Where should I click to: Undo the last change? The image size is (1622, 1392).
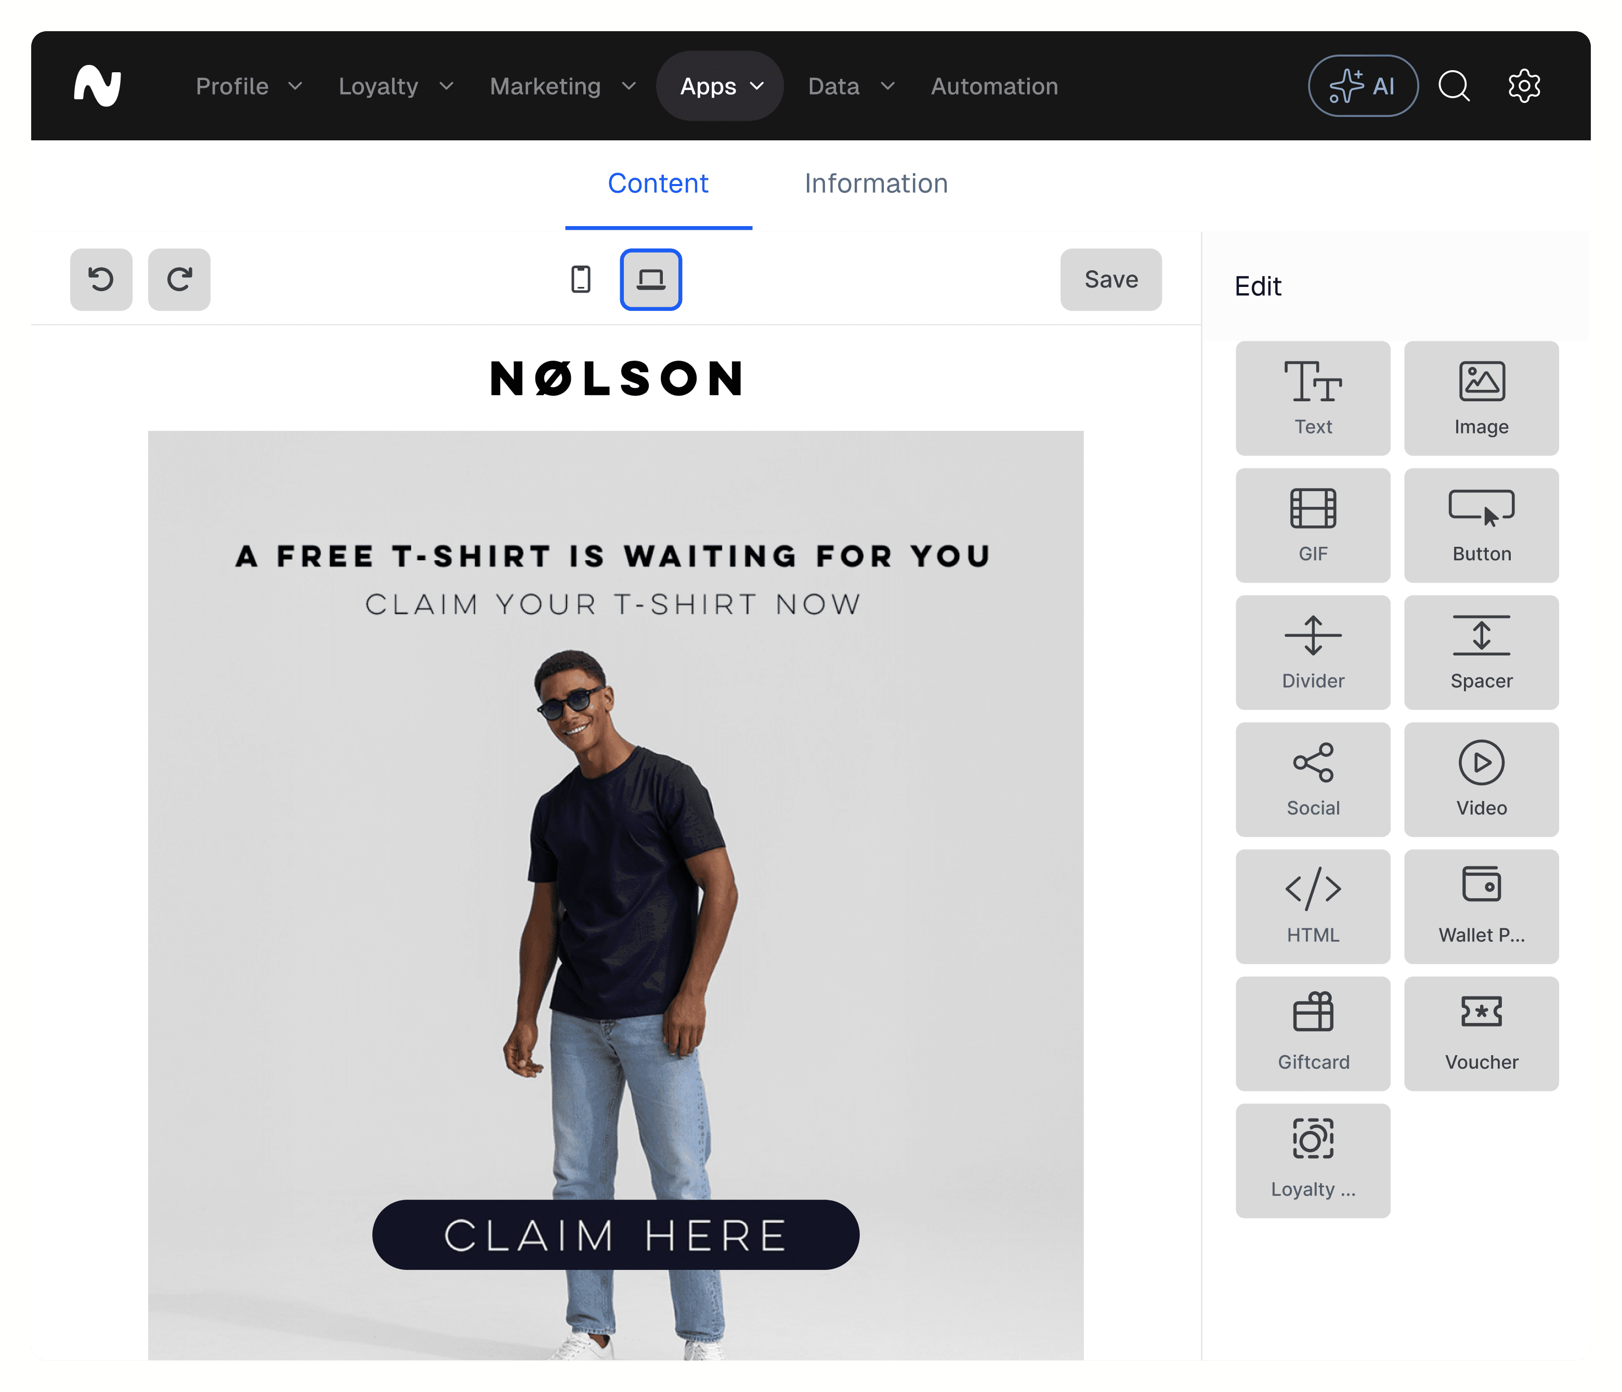point(101,280)
